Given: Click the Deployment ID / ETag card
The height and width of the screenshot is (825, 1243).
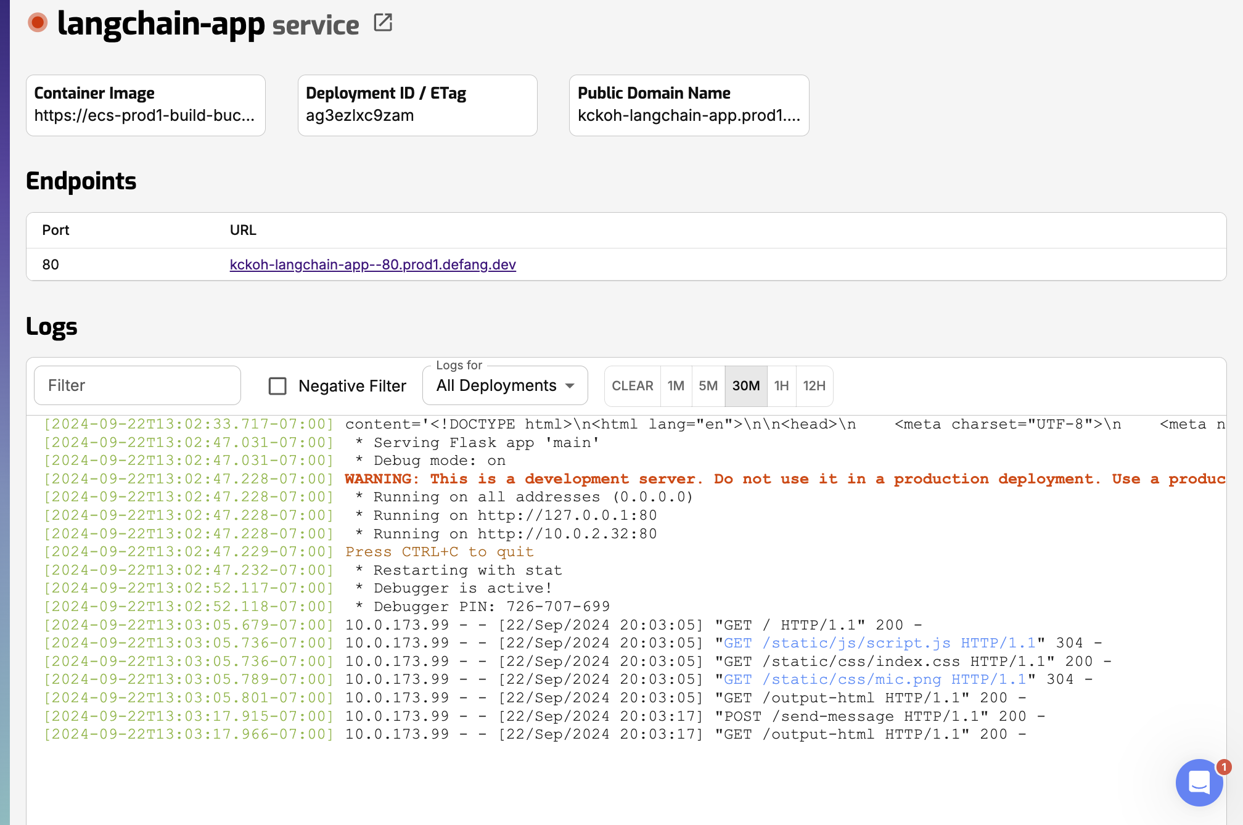Looking at the screenshot, I should (x=417, y=105).
